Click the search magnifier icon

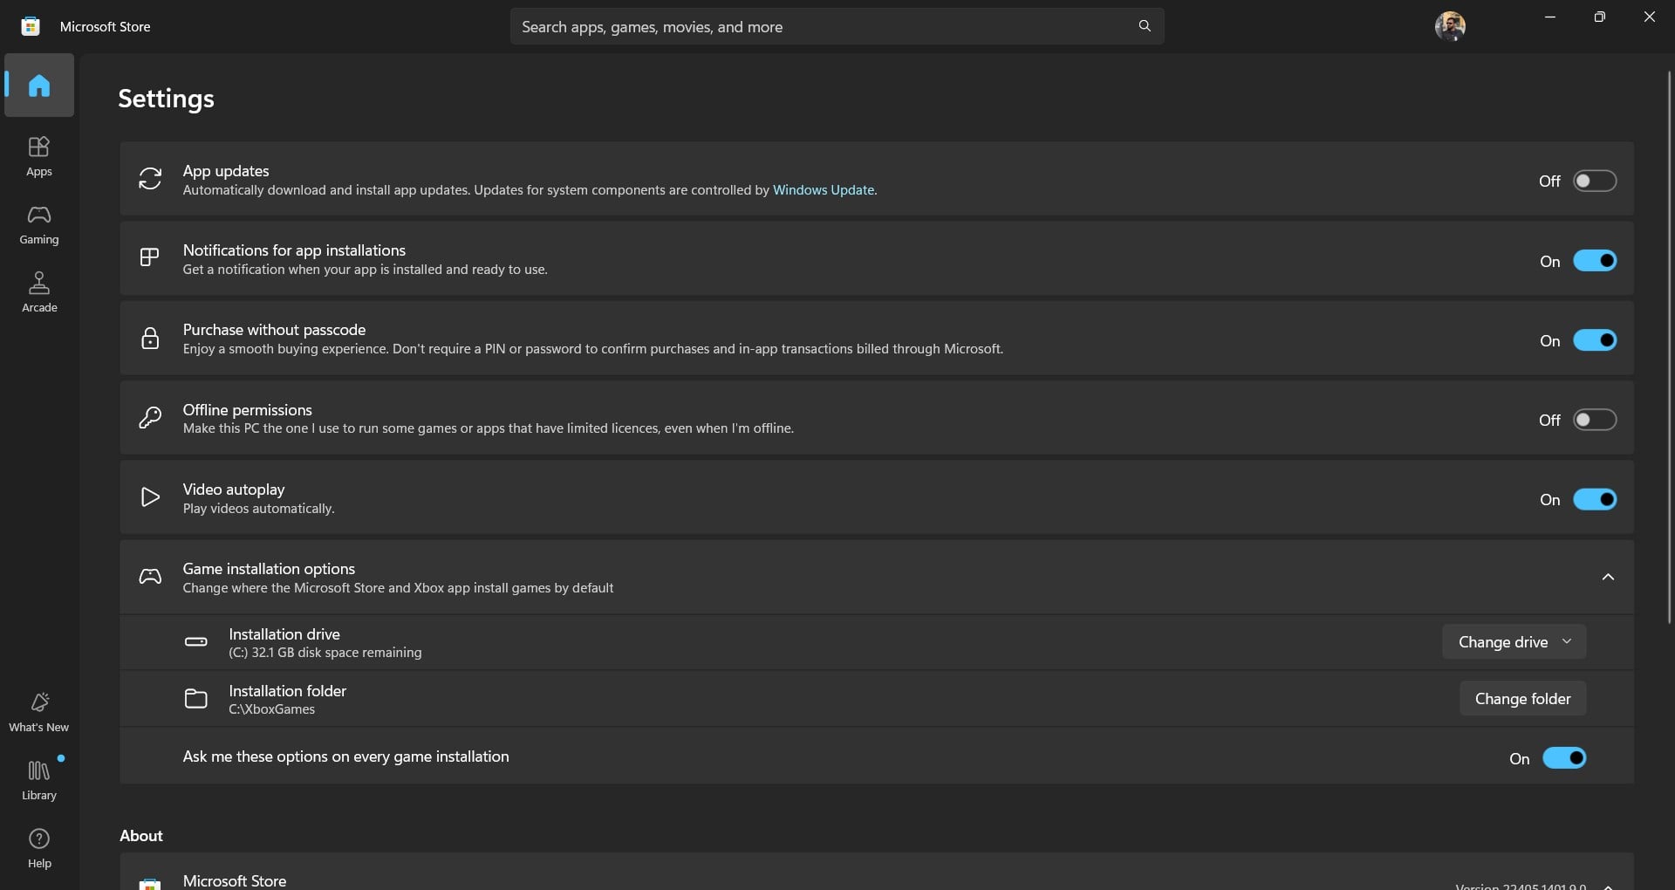(x=1145, y=26)
